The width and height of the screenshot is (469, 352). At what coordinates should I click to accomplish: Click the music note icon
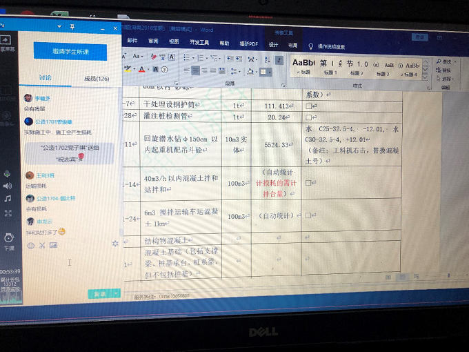pyautogui.click(x=8, y=198)
